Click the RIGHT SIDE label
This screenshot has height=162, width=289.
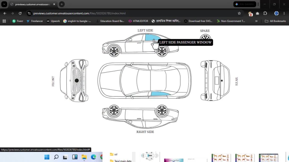pos(145,132)
